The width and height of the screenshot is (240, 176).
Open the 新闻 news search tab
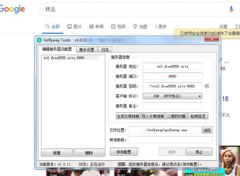[96, 27]
